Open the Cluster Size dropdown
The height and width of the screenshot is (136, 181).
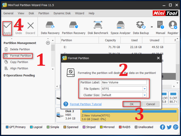145,95
